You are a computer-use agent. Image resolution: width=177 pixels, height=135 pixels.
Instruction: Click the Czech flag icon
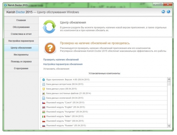(43, 103)
